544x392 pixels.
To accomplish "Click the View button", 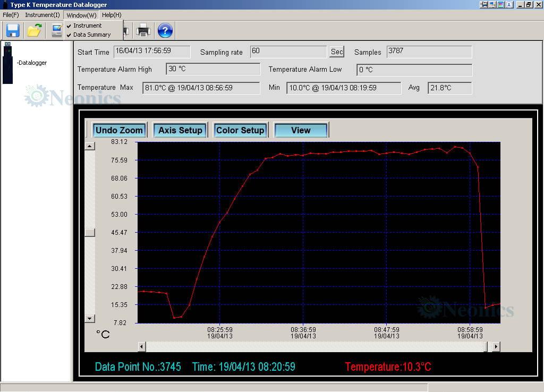I will [x=301, y=130].
